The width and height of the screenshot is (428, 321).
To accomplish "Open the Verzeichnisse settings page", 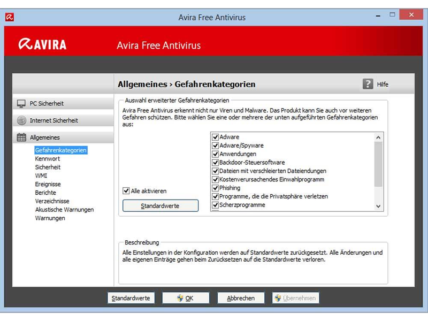I will 52,201.
